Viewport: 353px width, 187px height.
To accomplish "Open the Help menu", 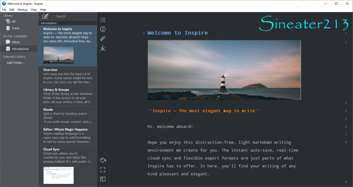I will pos(43,10).
